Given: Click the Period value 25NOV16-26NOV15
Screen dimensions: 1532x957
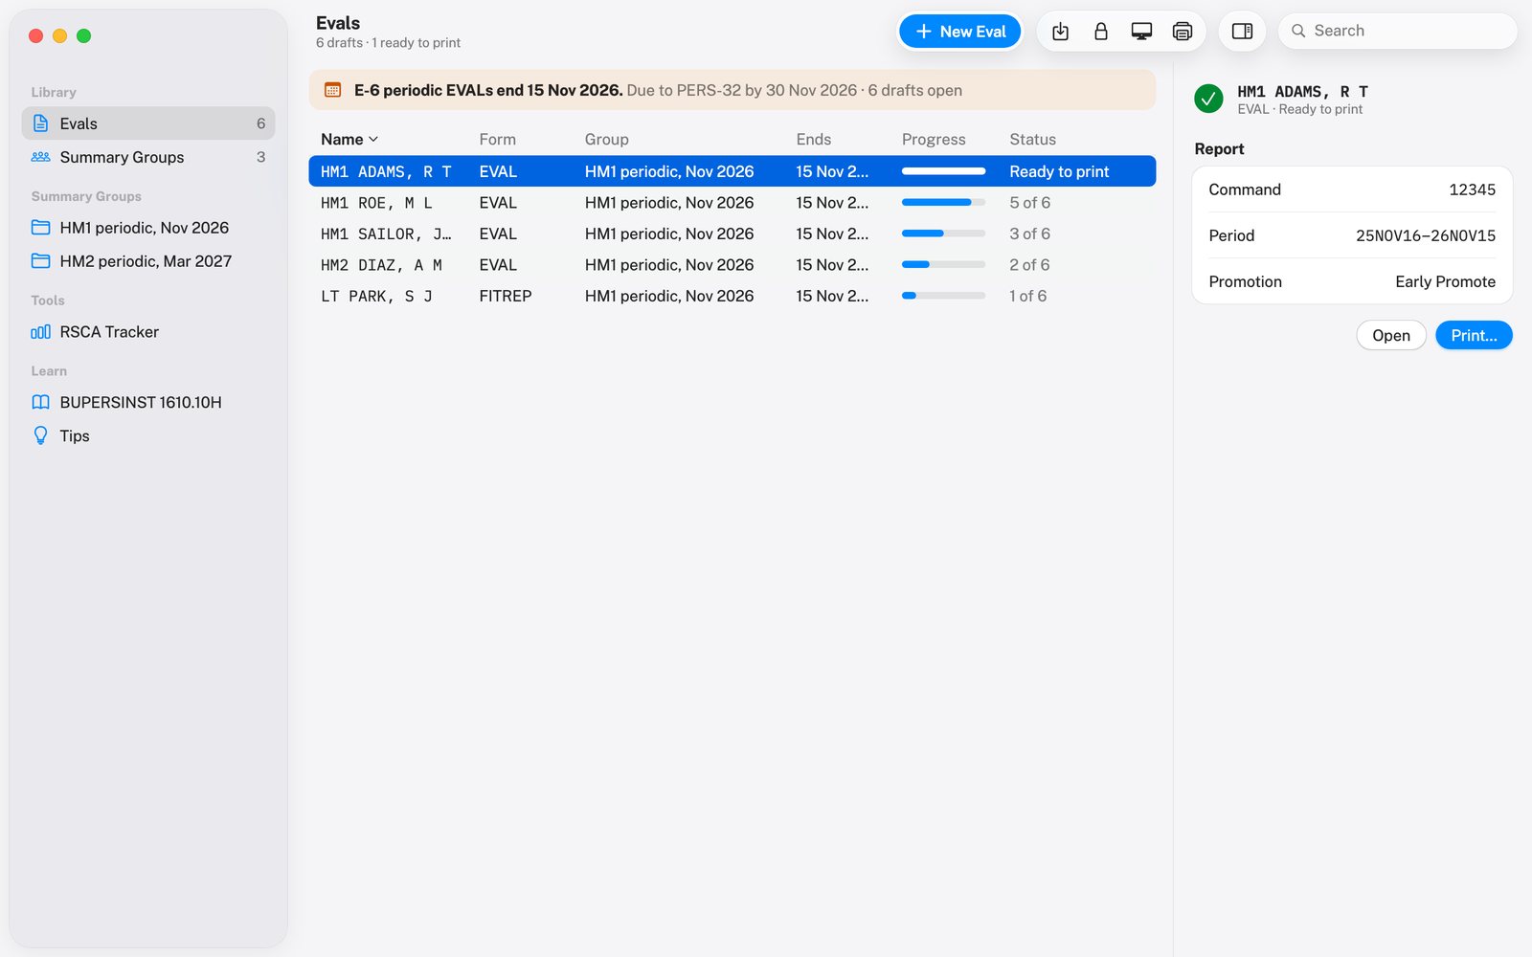Looking at the screenshot, I should [x=1426, y=235].
